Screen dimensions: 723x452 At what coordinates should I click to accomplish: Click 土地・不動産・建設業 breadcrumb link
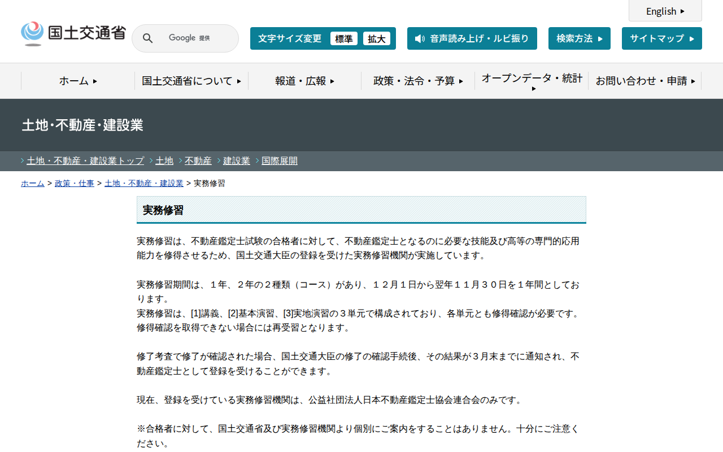tap(144, 183)
